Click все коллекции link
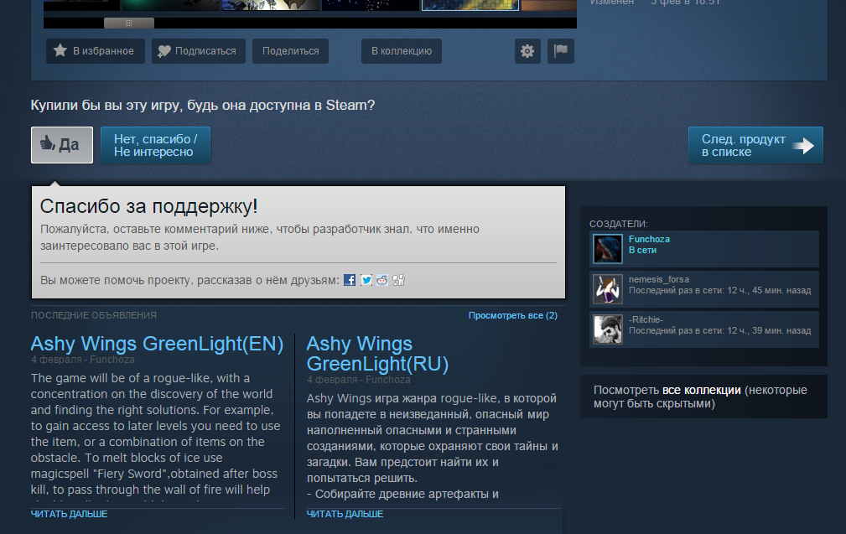Image resolution: width=846 pixels, height=534 pixels. [702, 390]
